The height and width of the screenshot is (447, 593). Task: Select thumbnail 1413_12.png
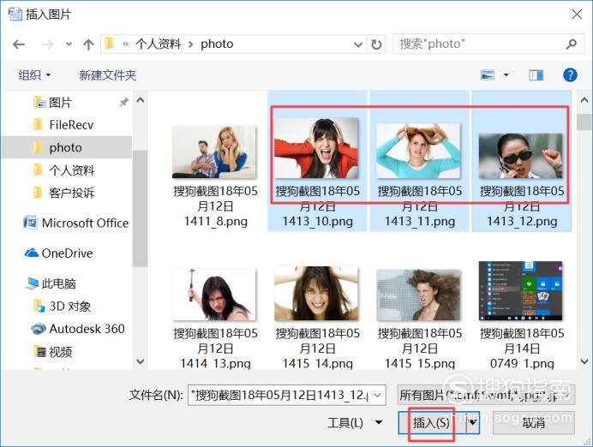tap(521, 156)
